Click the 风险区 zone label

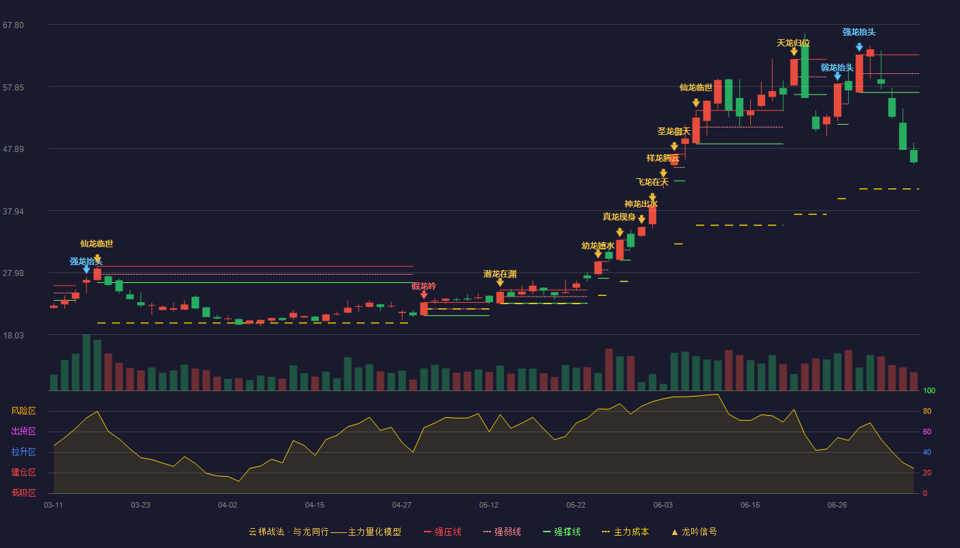click(x=24, y=411)
